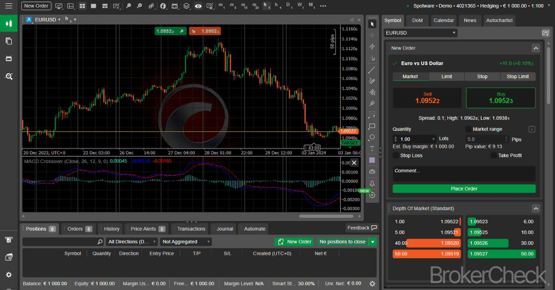Open the indicators icon in top toolbar
This screenshot has height=290, width=555.
pyautogui.click(x=163, y=6)
